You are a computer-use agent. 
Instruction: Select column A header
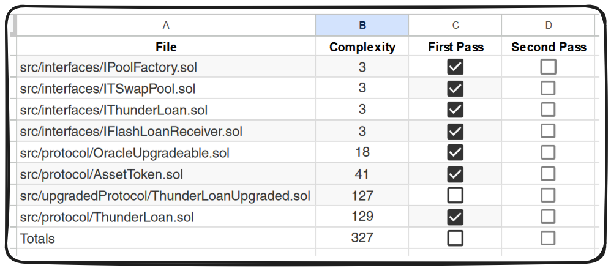coord(166,25)
